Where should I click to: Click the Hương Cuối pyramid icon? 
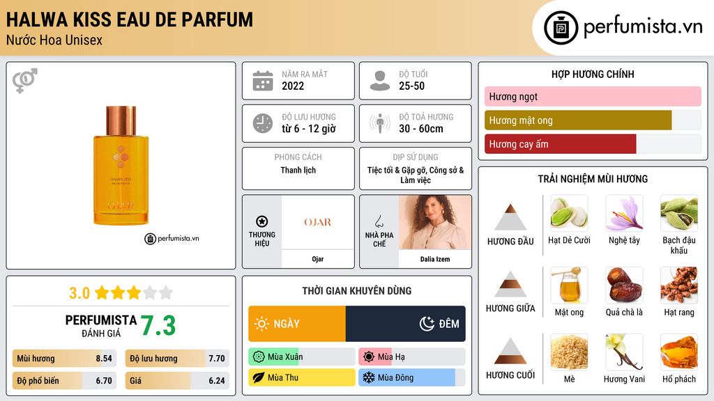click(x=510, y=351)
